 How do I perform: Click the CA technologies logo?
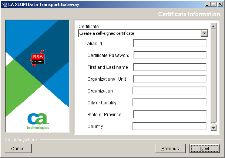38,121
